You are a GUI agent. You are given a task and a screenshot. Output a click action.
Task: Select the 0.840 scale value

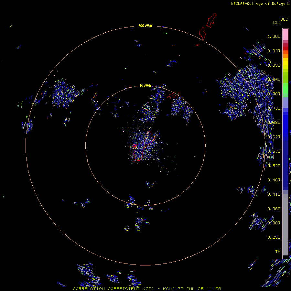[x=274, y=80]
